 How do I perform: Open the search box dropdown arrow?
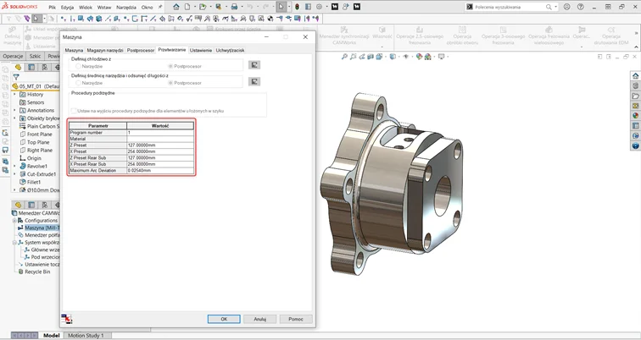pos(555,7)
